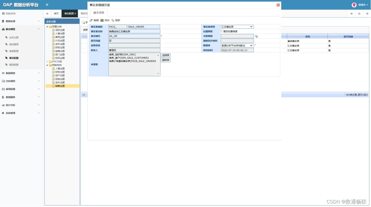Click the 来源表 list scroll-up arrow
The image size is (371, 207).
tap(158, 55)
